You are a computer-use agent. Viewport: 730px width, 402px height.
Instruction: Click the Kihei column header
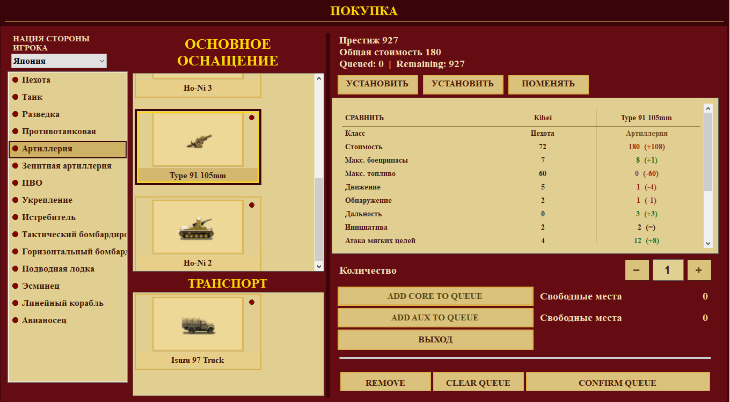click(x=543, y=118)
